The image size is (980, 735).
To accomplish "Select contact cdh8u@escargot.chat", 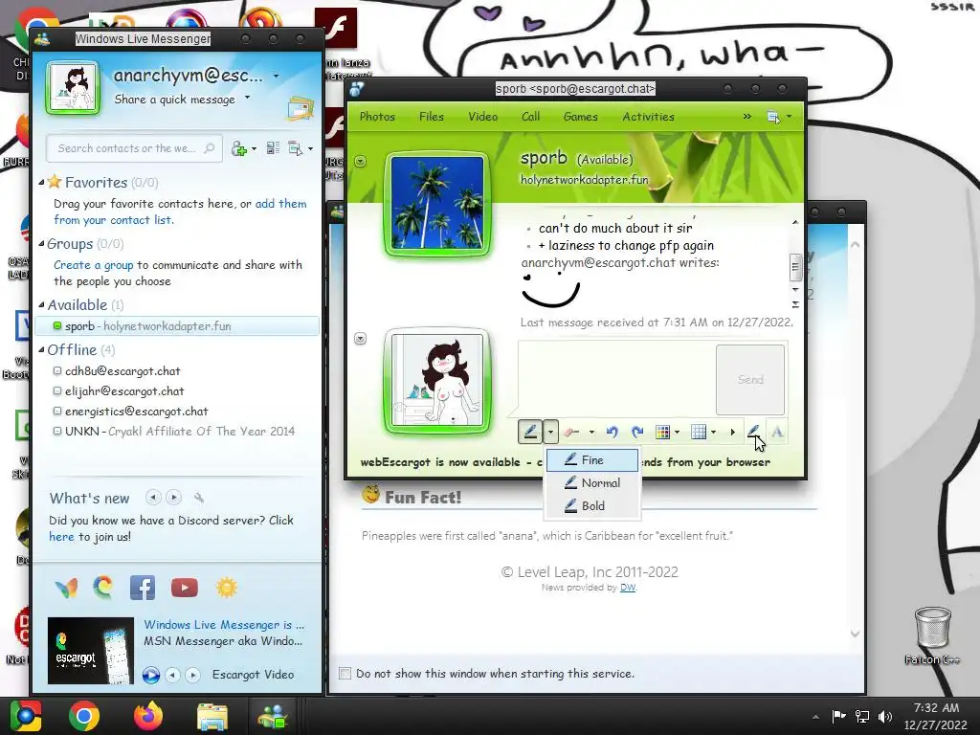I will (122, 370).
